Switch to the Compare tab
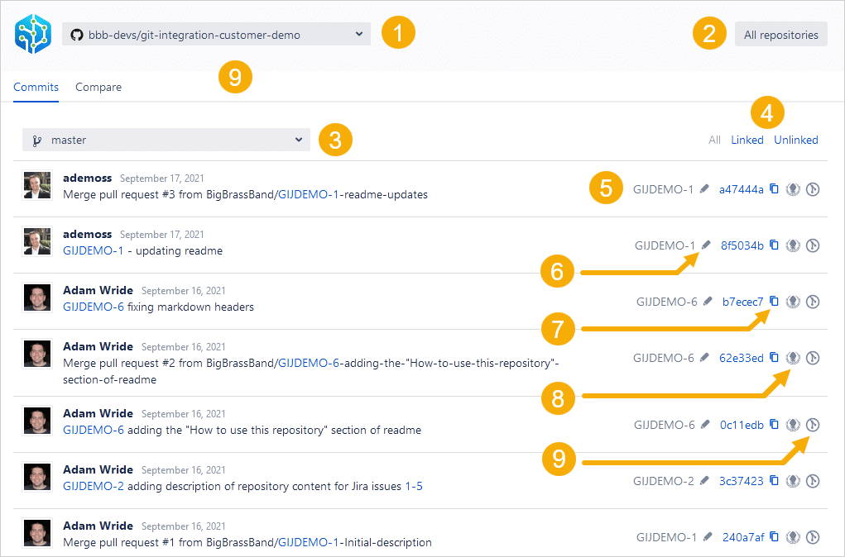 (98, 87)
